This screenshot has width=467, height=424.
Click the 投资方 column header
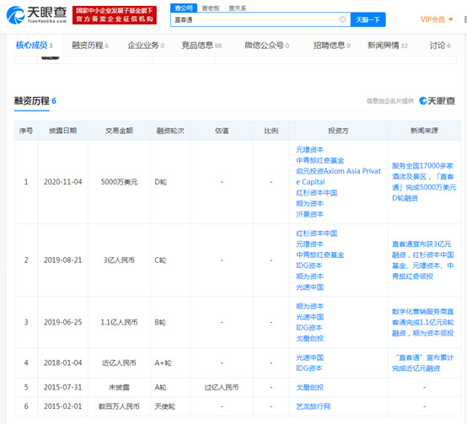[338, 131]
